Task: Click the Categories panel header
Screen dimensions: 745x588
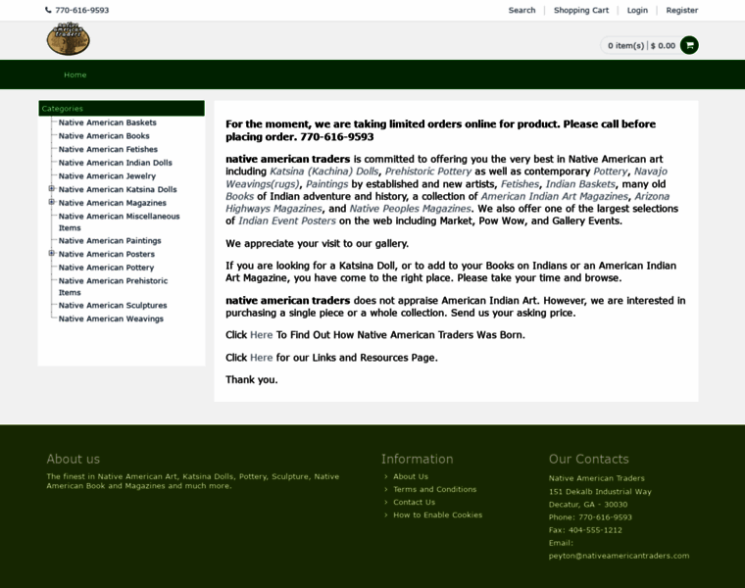Action: tap(122, 109)
